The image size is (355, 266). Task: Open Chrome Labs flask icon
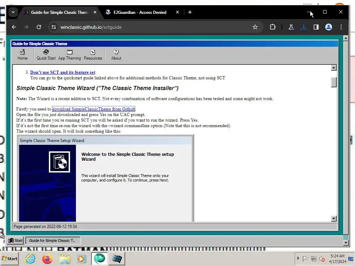(291, 27)
